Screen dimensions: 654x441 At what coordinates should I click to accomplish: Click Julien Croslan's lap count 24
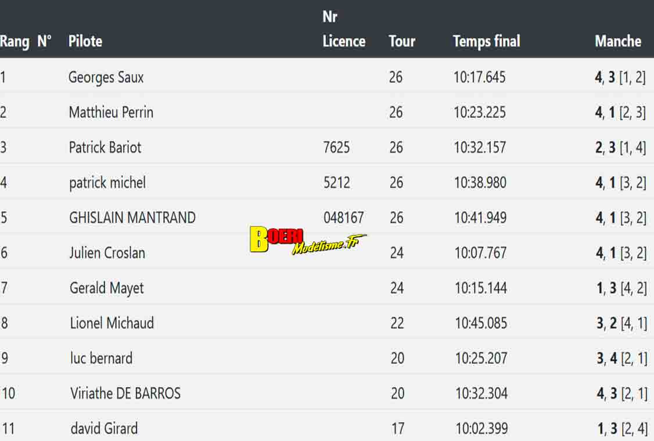396,253
